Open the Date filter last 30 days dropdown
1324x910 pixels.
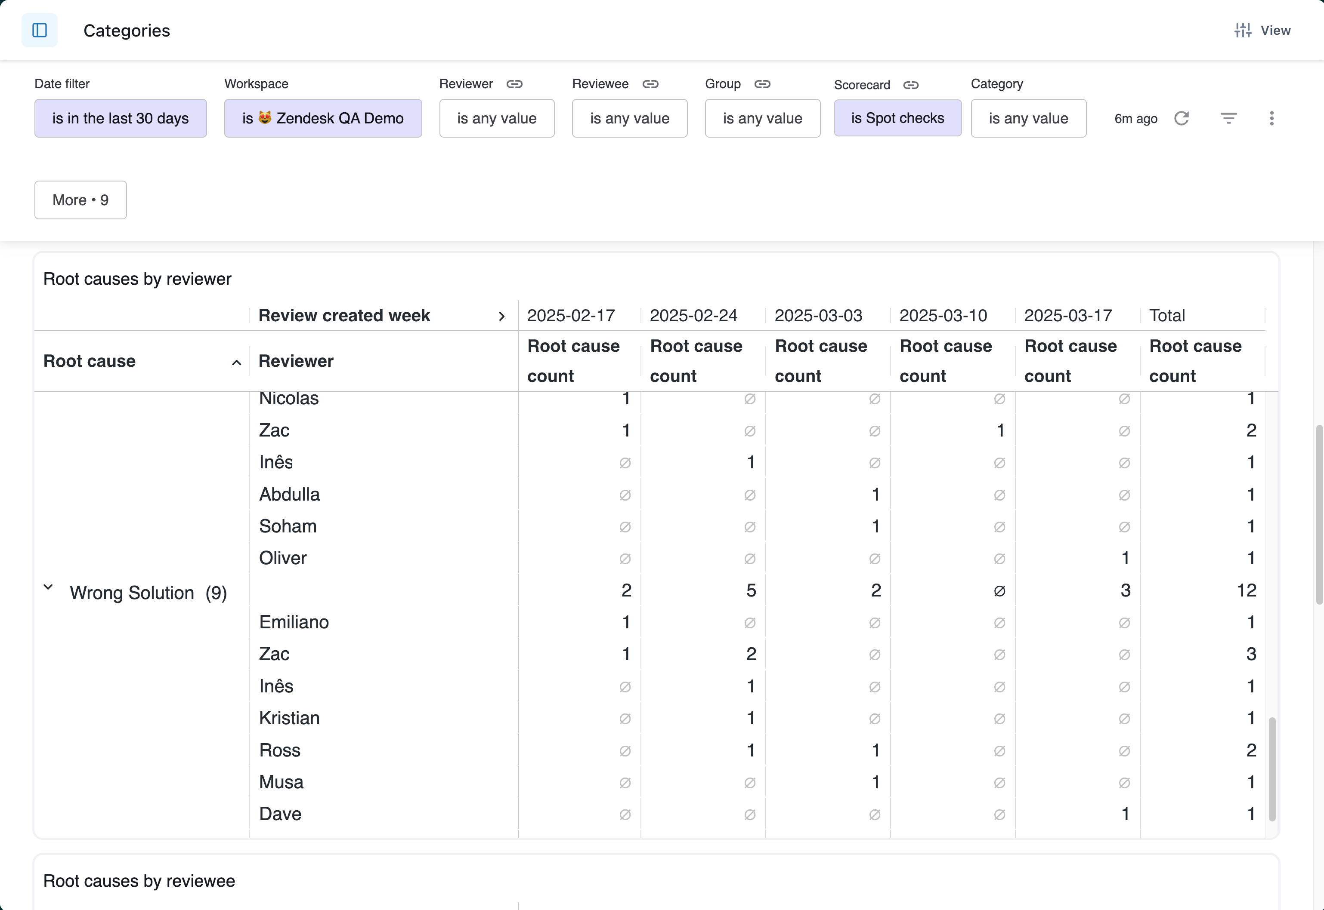pos(121,118)
